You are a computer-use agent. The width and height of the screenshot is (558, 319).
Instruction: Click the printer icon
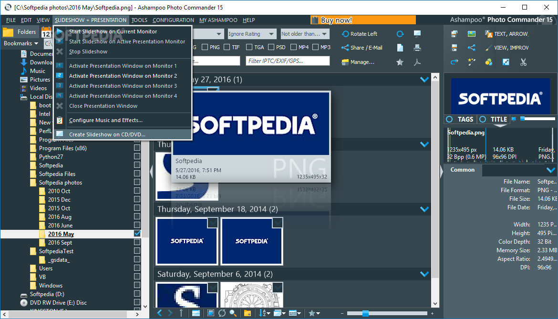click(x=417, y=48)
